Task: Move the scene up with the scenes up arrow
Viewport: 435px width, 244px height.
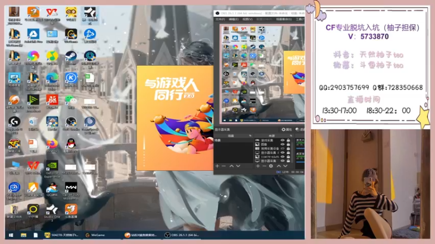Action: coord(232,166)
